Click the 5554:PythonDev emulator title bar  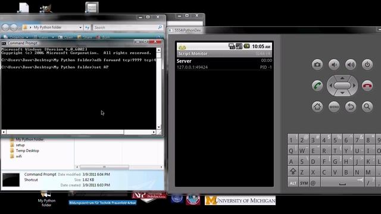[274, 30]
